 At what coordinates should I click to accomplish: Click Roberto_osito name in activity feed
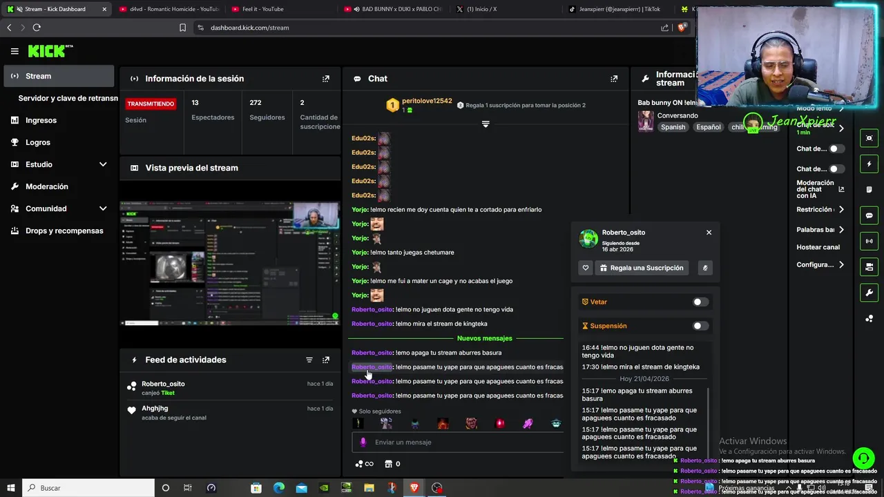(163, 384)
